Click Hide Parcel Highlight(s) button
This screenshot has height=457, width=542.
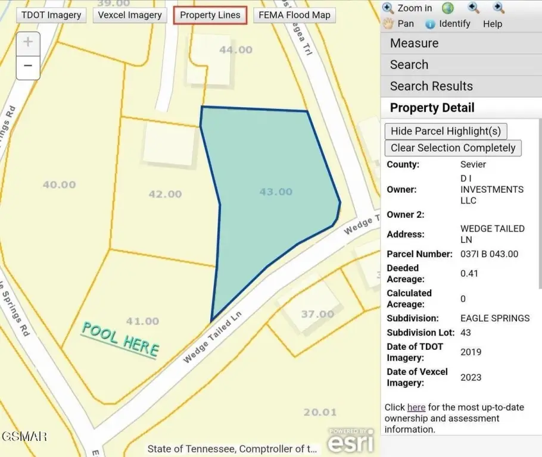click(446, 131)
